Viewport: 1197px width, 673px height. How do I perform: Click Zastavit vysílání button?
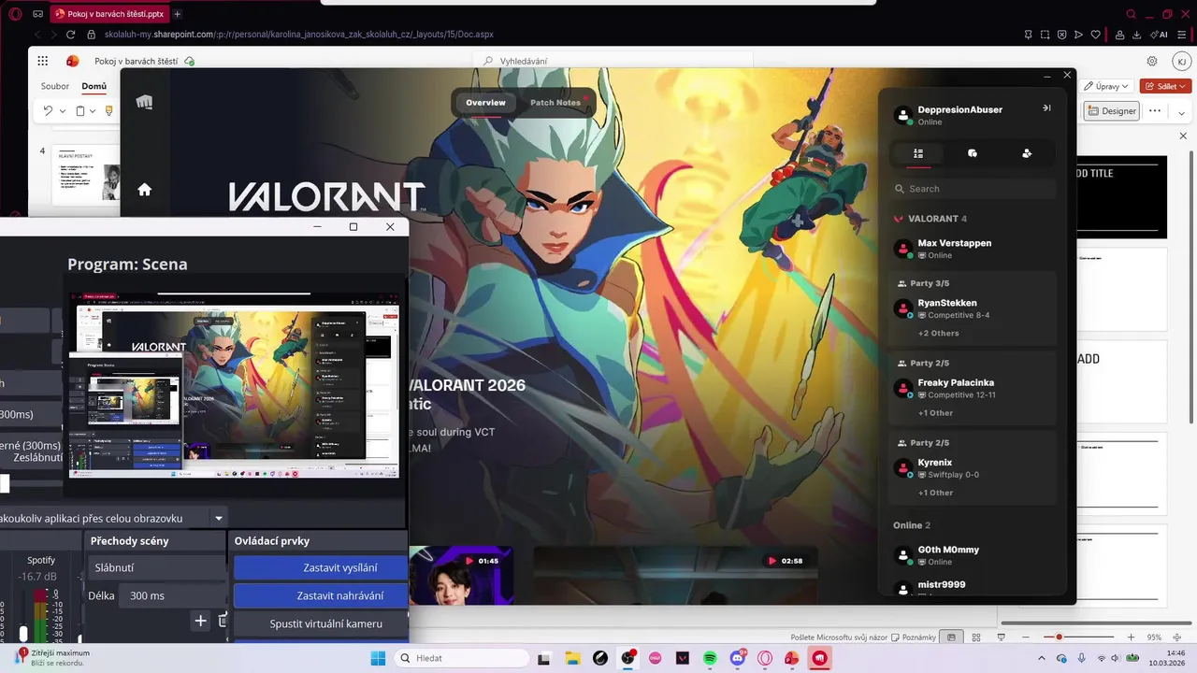pos(320,567)
